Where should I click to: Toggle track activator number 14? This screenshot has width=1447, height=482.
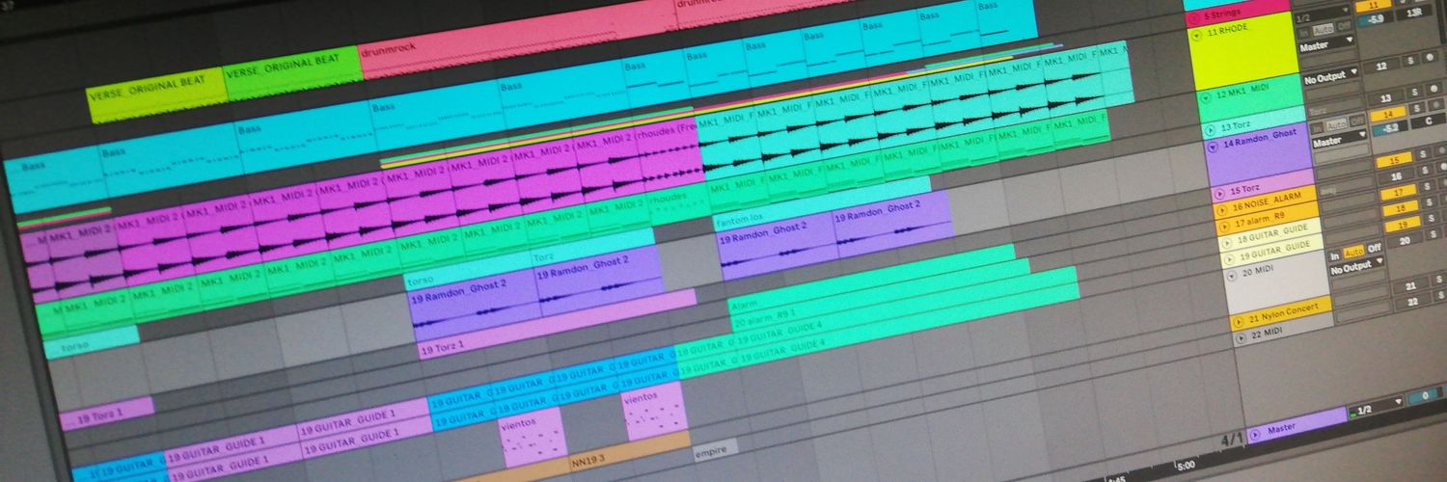(1387, 115)
